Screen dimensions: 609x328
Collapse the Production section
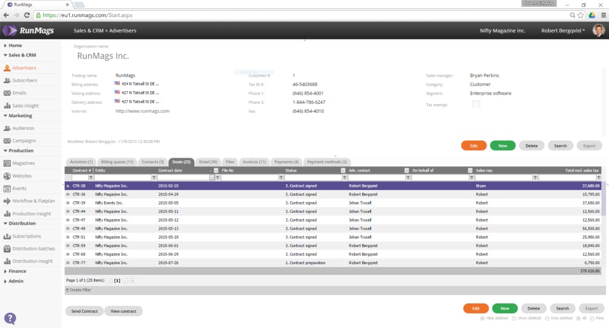point(6,151)
